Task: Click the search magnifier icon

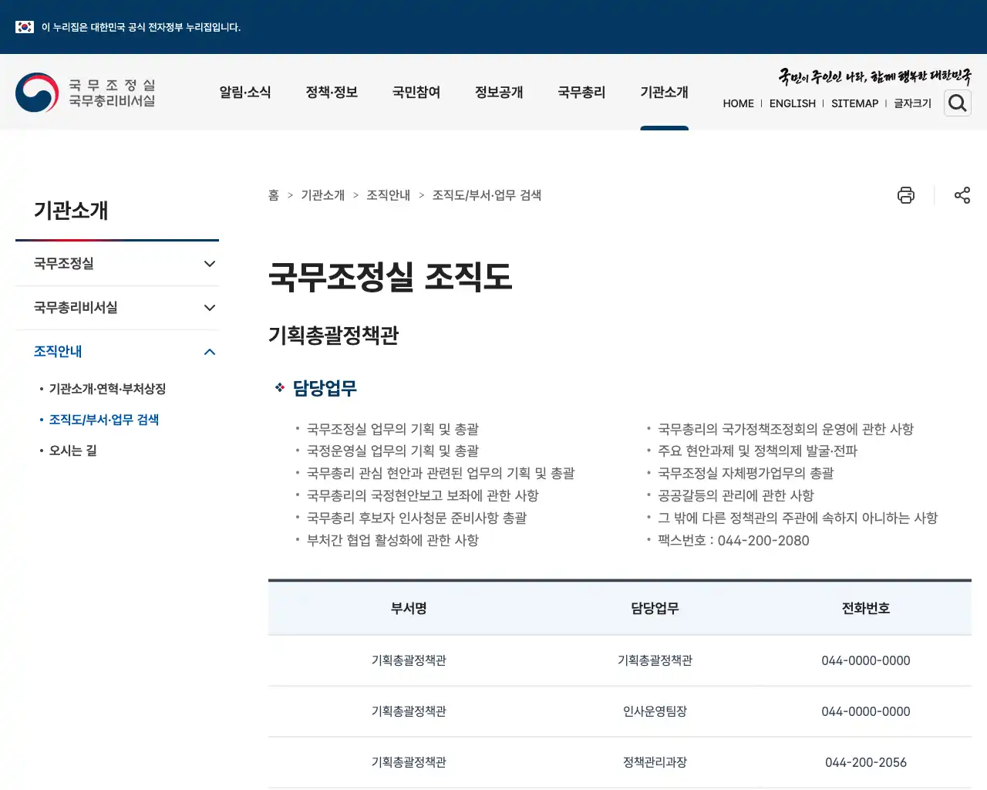Action: click(x=958, y=103)
